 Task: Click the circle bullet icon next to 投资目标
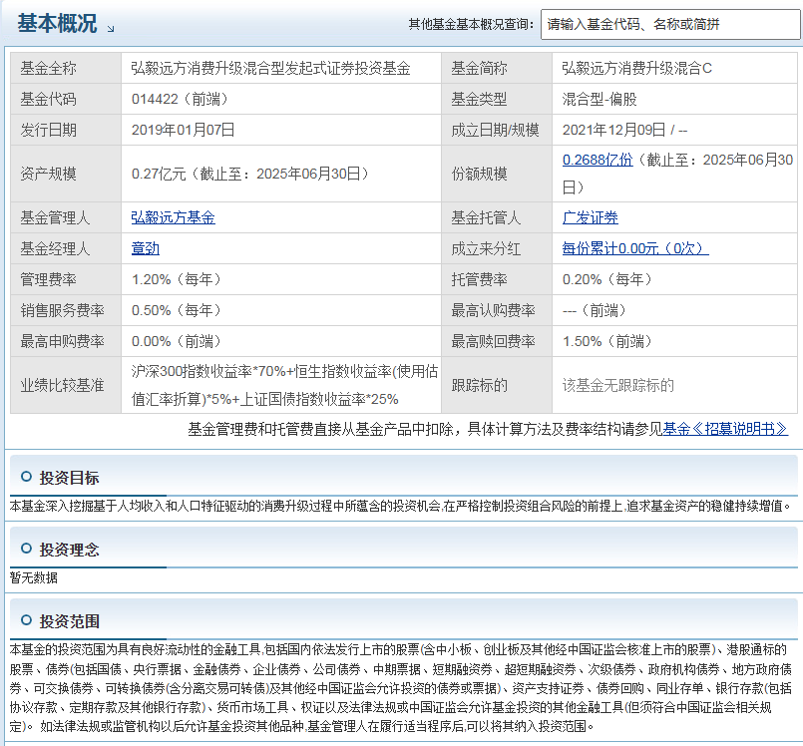[26, 477]
